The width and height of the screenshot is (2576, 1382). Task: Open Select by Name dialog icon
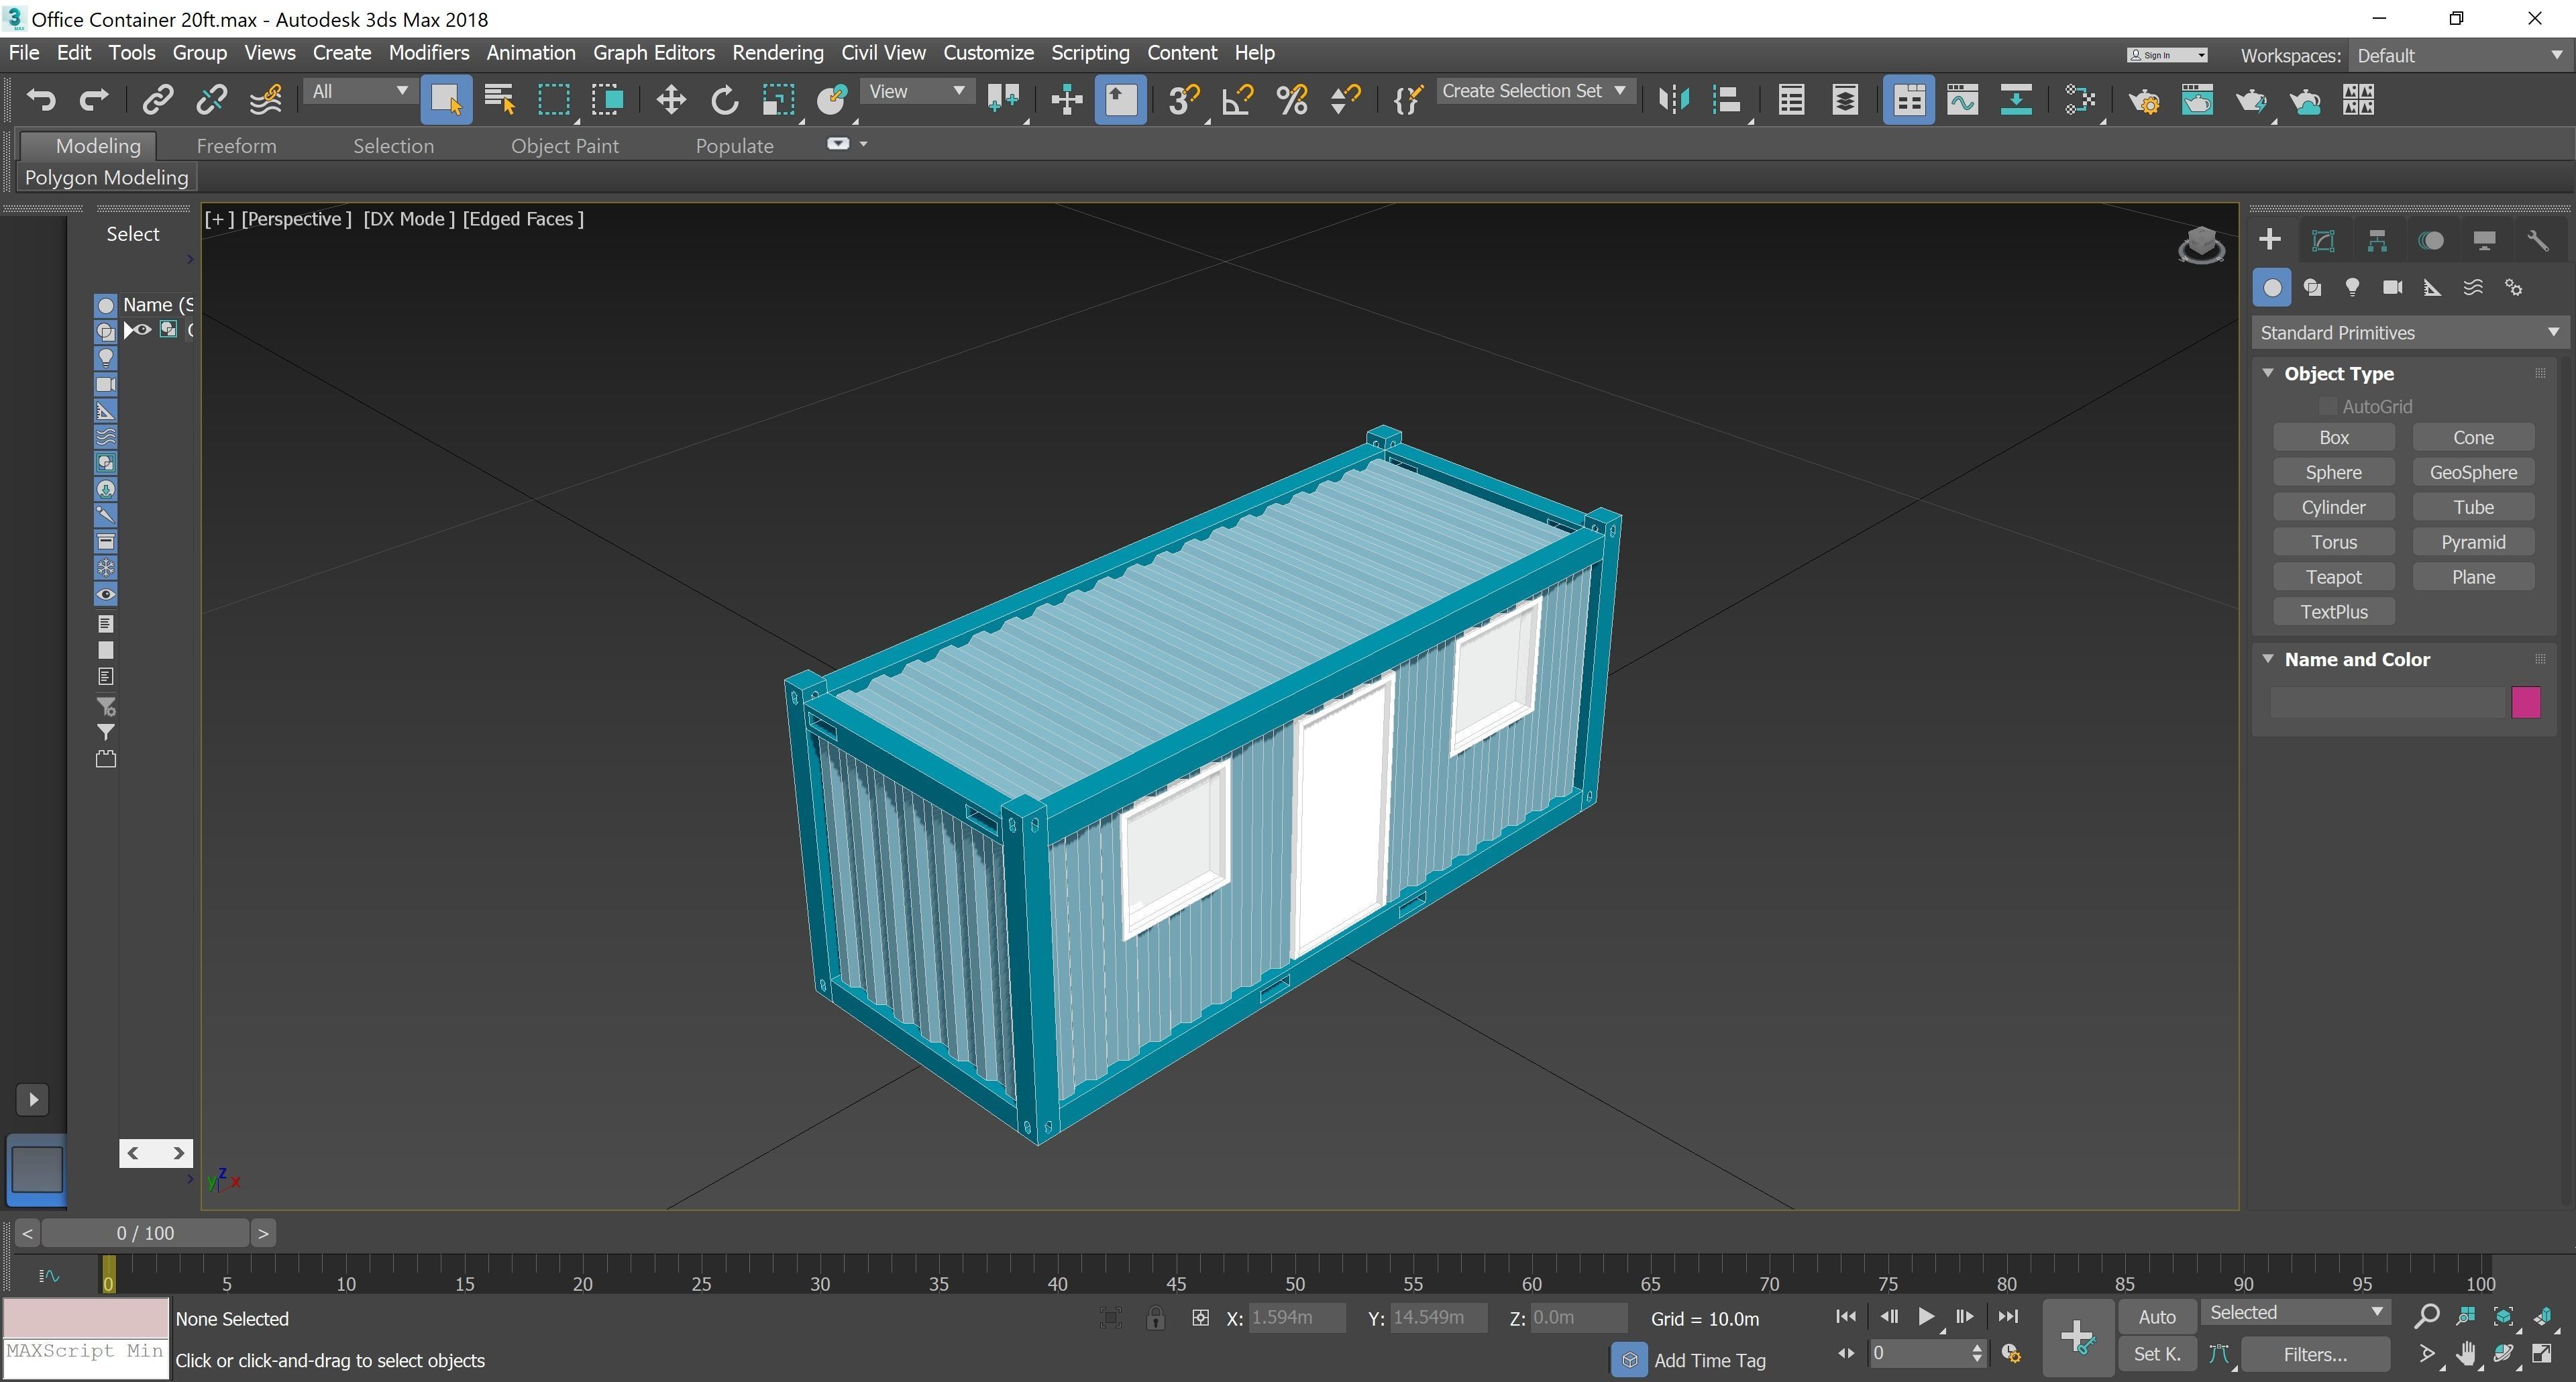499,100
